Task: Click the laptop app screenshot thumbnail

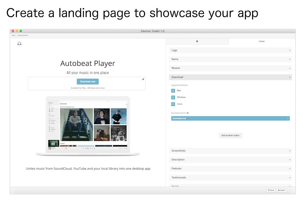Action: click(x=88, y=125)
